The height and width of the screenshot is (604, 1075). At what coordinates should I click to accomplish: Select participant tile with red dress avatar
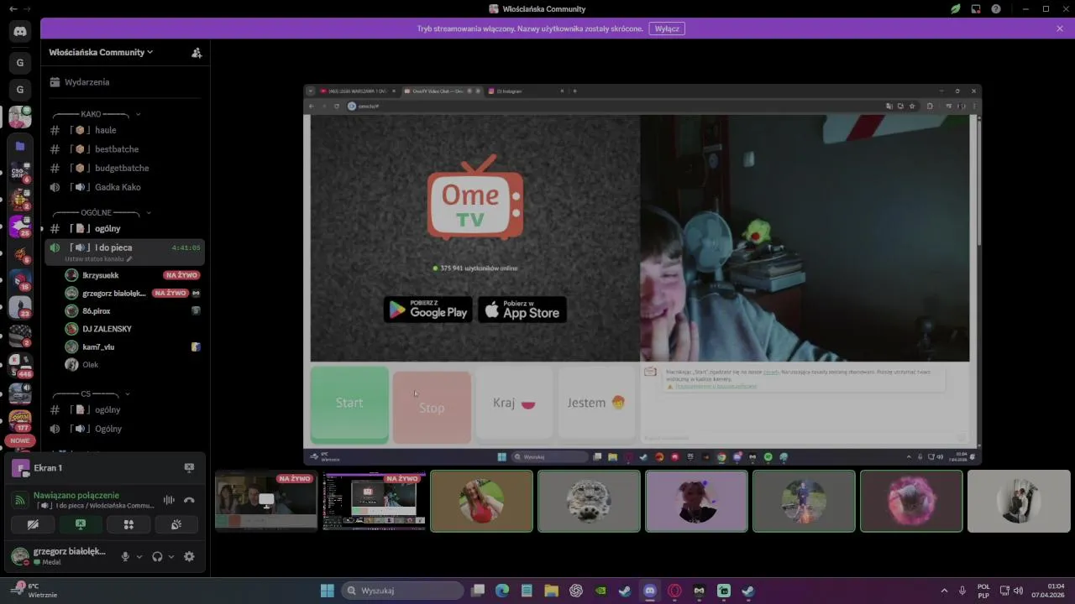point(481,501)
